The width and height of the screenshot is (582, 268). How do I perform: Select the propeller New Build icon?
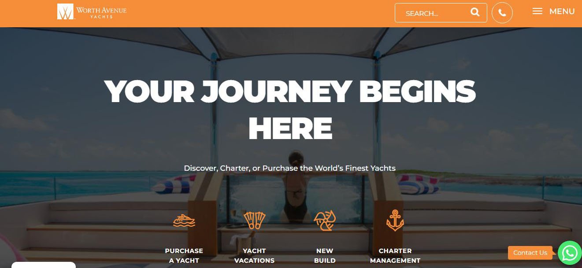(325, 220)
